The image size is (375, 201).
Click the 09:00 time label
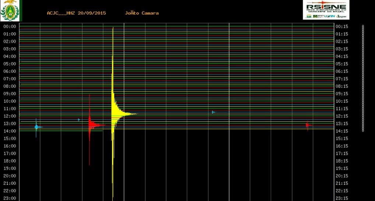(10, 94)
